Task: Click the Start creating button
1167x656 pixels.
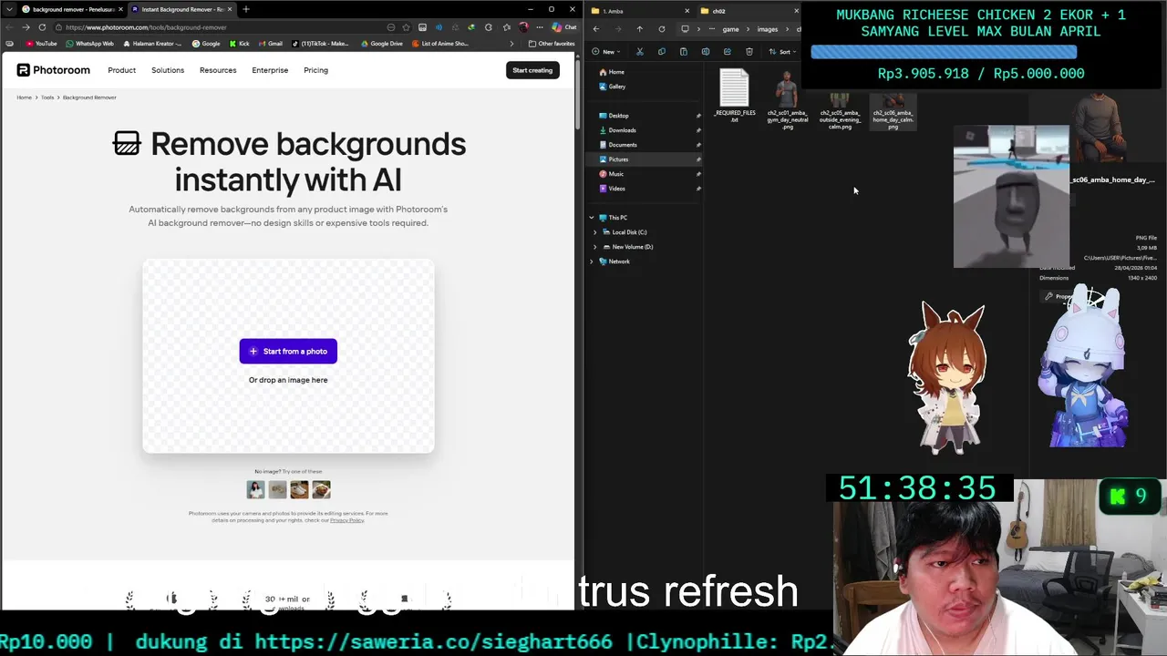Action: pyautogui.click(x=532, y=70)
